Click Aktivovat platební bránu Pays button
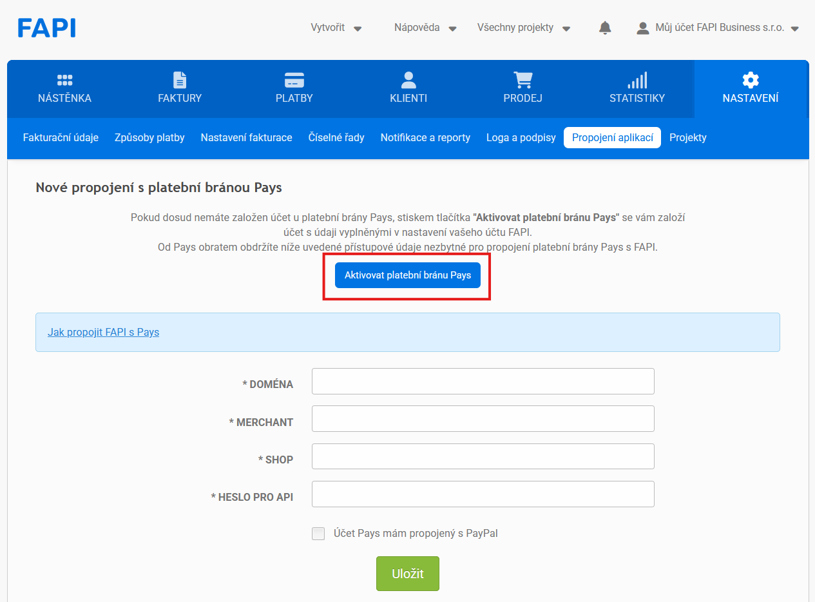The width and height of the screenshot is (815, 602). [408, 275]
